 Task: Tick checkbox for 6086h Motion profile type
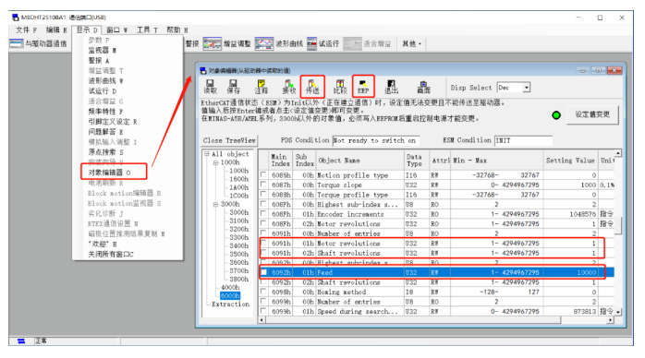263,174
